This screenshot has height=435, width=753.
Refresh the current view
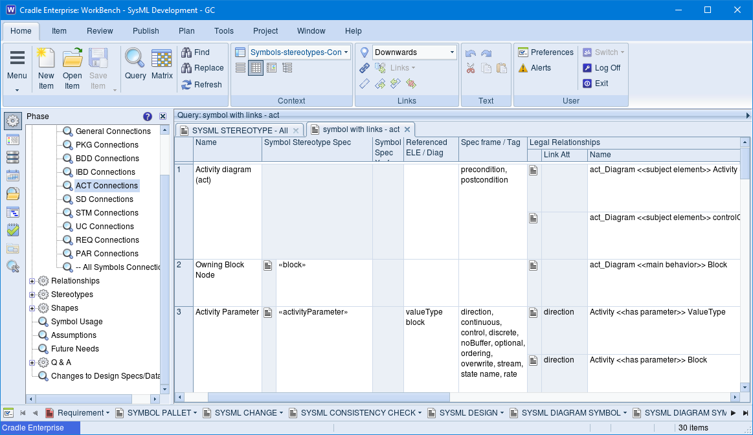click(x=201, y=85)
